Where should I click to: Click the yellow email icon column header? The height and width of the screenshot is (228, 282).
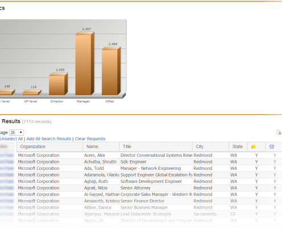(x=254, y=146)
